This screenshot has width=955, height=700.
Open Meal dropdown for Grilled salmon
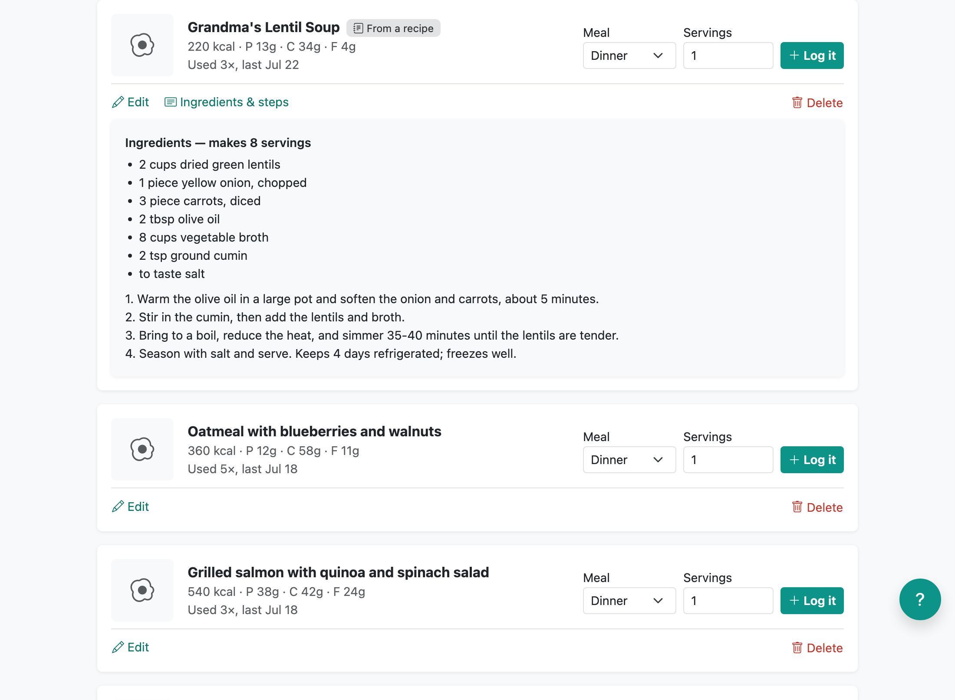pyautogui.click(x=629, y=601)
